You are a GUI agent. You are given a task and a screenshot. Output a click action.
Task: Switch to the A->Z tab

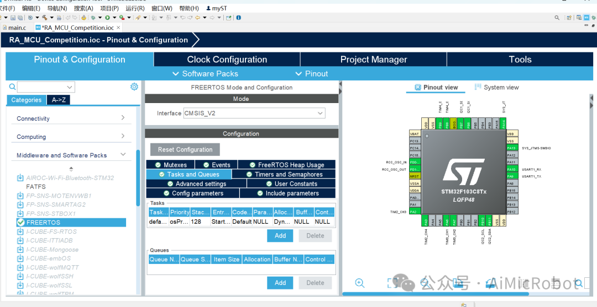[x=59, y=100]
